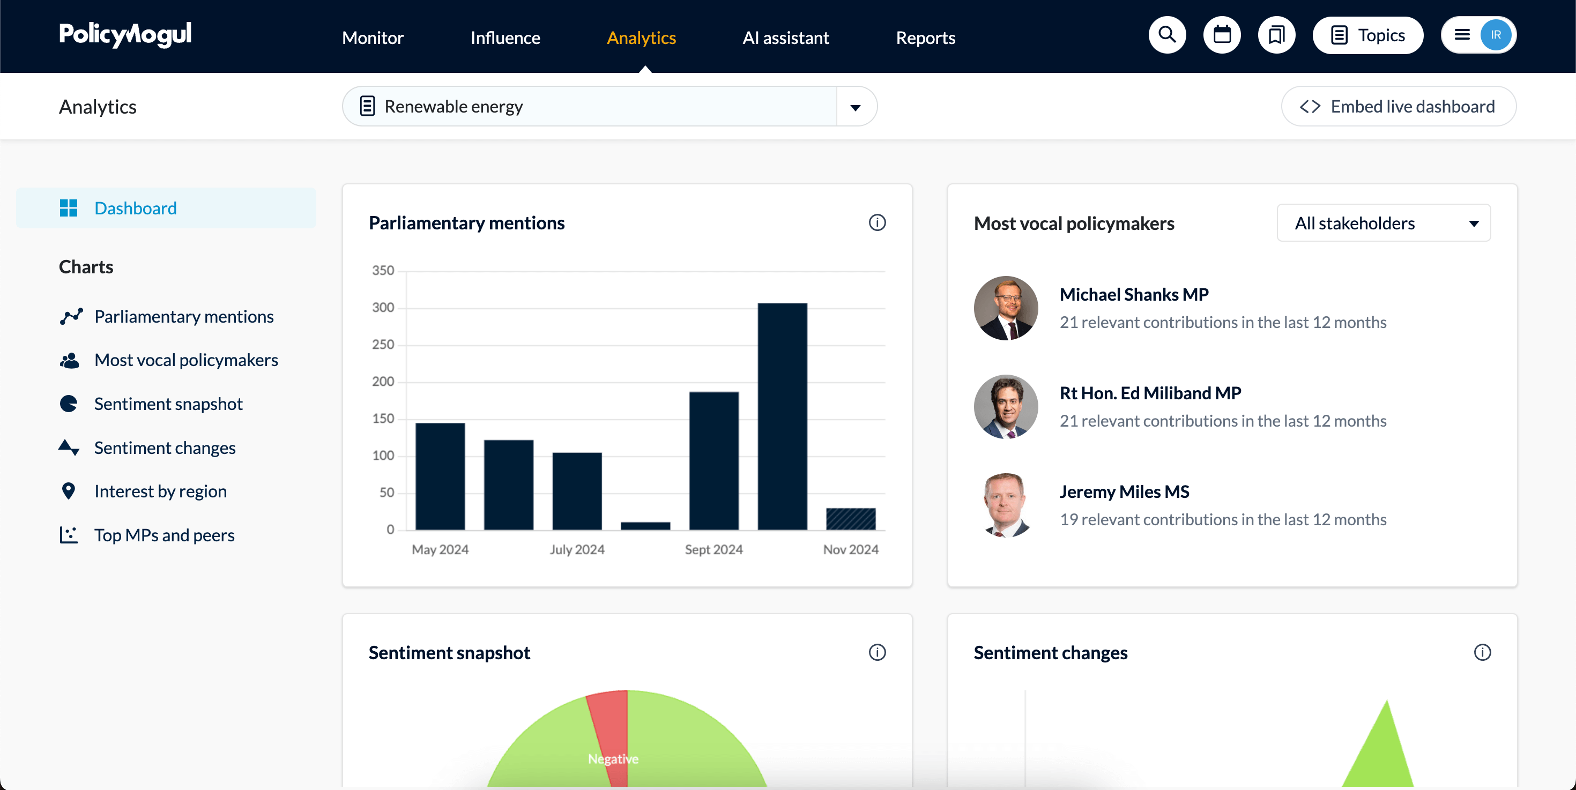This screenshot has height=790, width=1576.
Task: Click Sentiment snapshot info icon
Action: 876,652
